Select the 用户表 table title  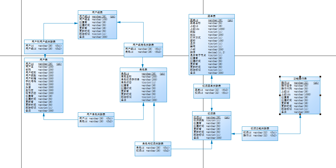coord(44,60)
